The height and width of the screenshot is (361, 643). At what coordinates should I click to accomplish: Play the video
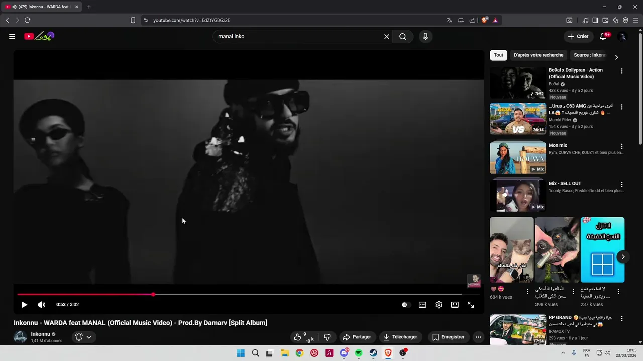click(24, 304)
